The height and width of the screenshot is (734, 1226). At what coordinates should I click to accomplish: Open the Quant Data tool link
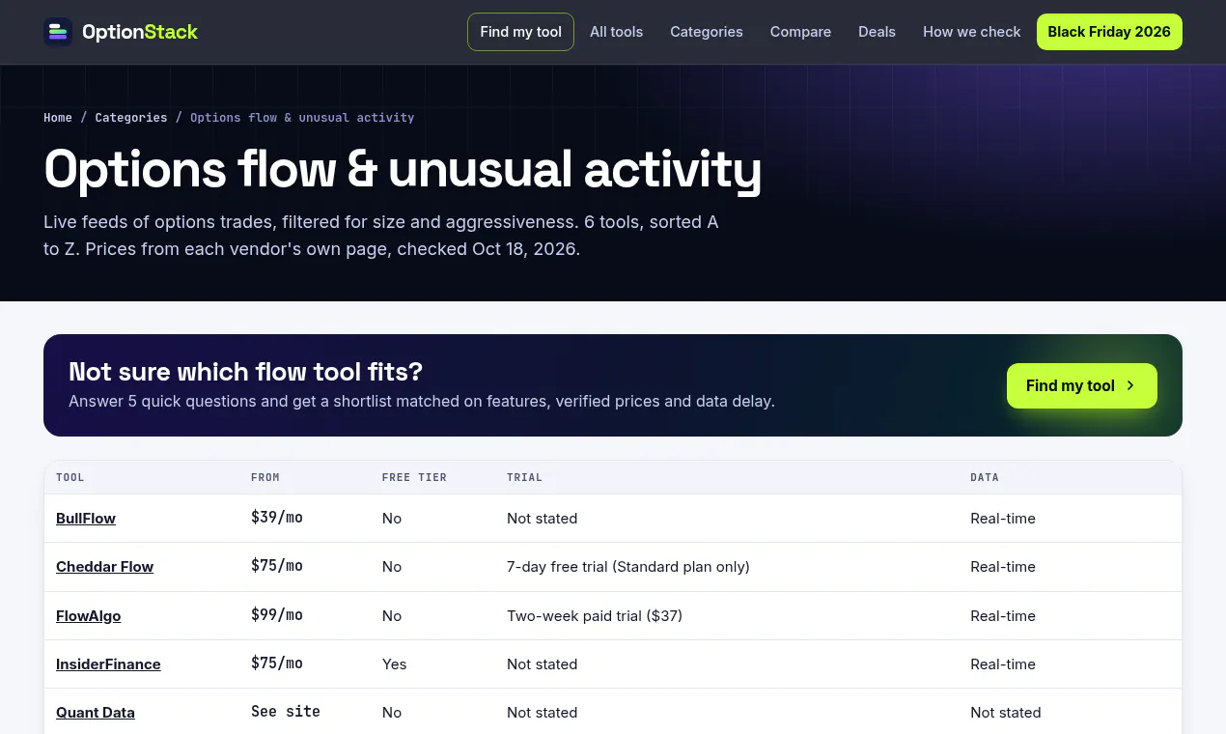96,713
